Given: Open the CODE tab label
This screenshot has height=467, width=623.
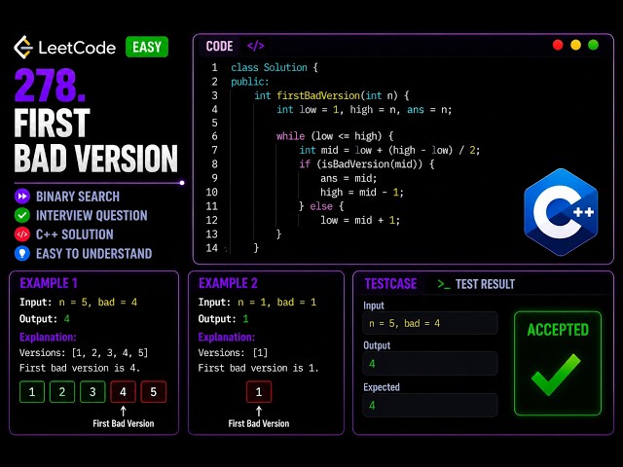Looking at the screenshot, I should pyautogui.click(x=219, y=46).
